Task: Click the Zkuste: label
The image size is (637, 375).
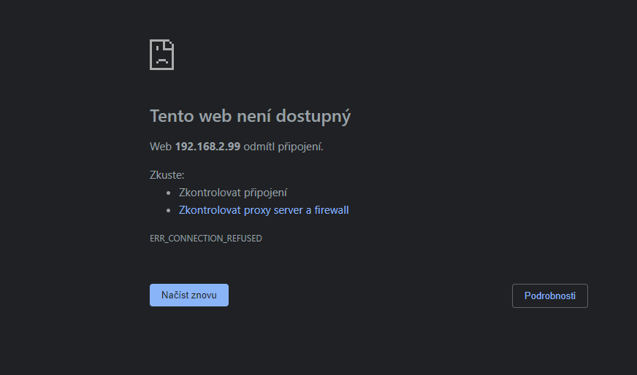Action: [167, 175]
